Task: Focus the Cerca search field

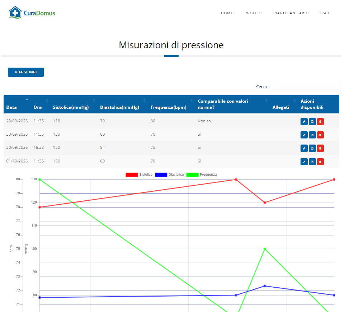Action: coord(305,87)
